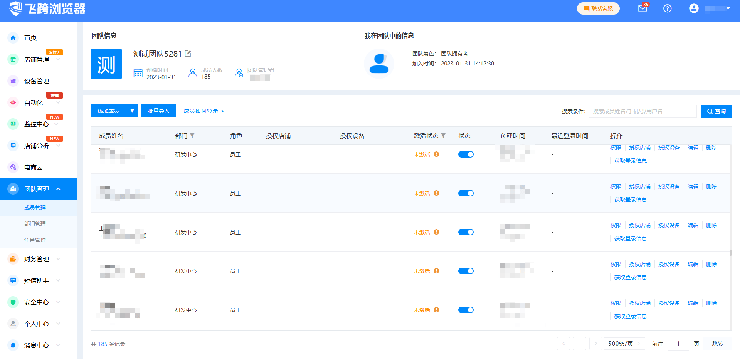This screenshot has height=359, width=740.
Task: Click the home icon in sidebar
Action: point(13,38)
